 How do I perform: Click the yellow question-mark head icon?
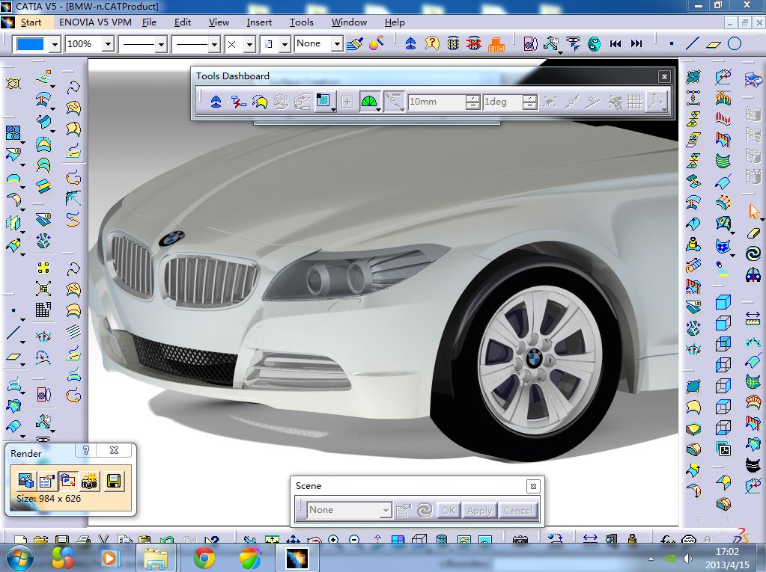click(432, 44)
